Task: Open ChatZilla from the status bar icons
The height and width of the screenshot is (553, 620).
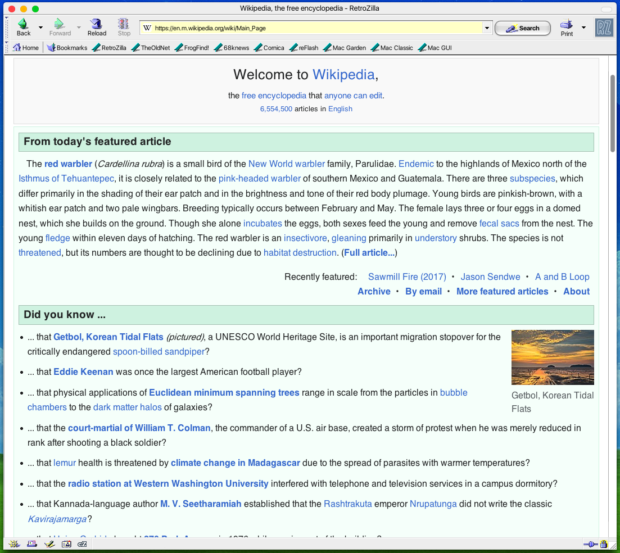Action: (x=82, y=545)
